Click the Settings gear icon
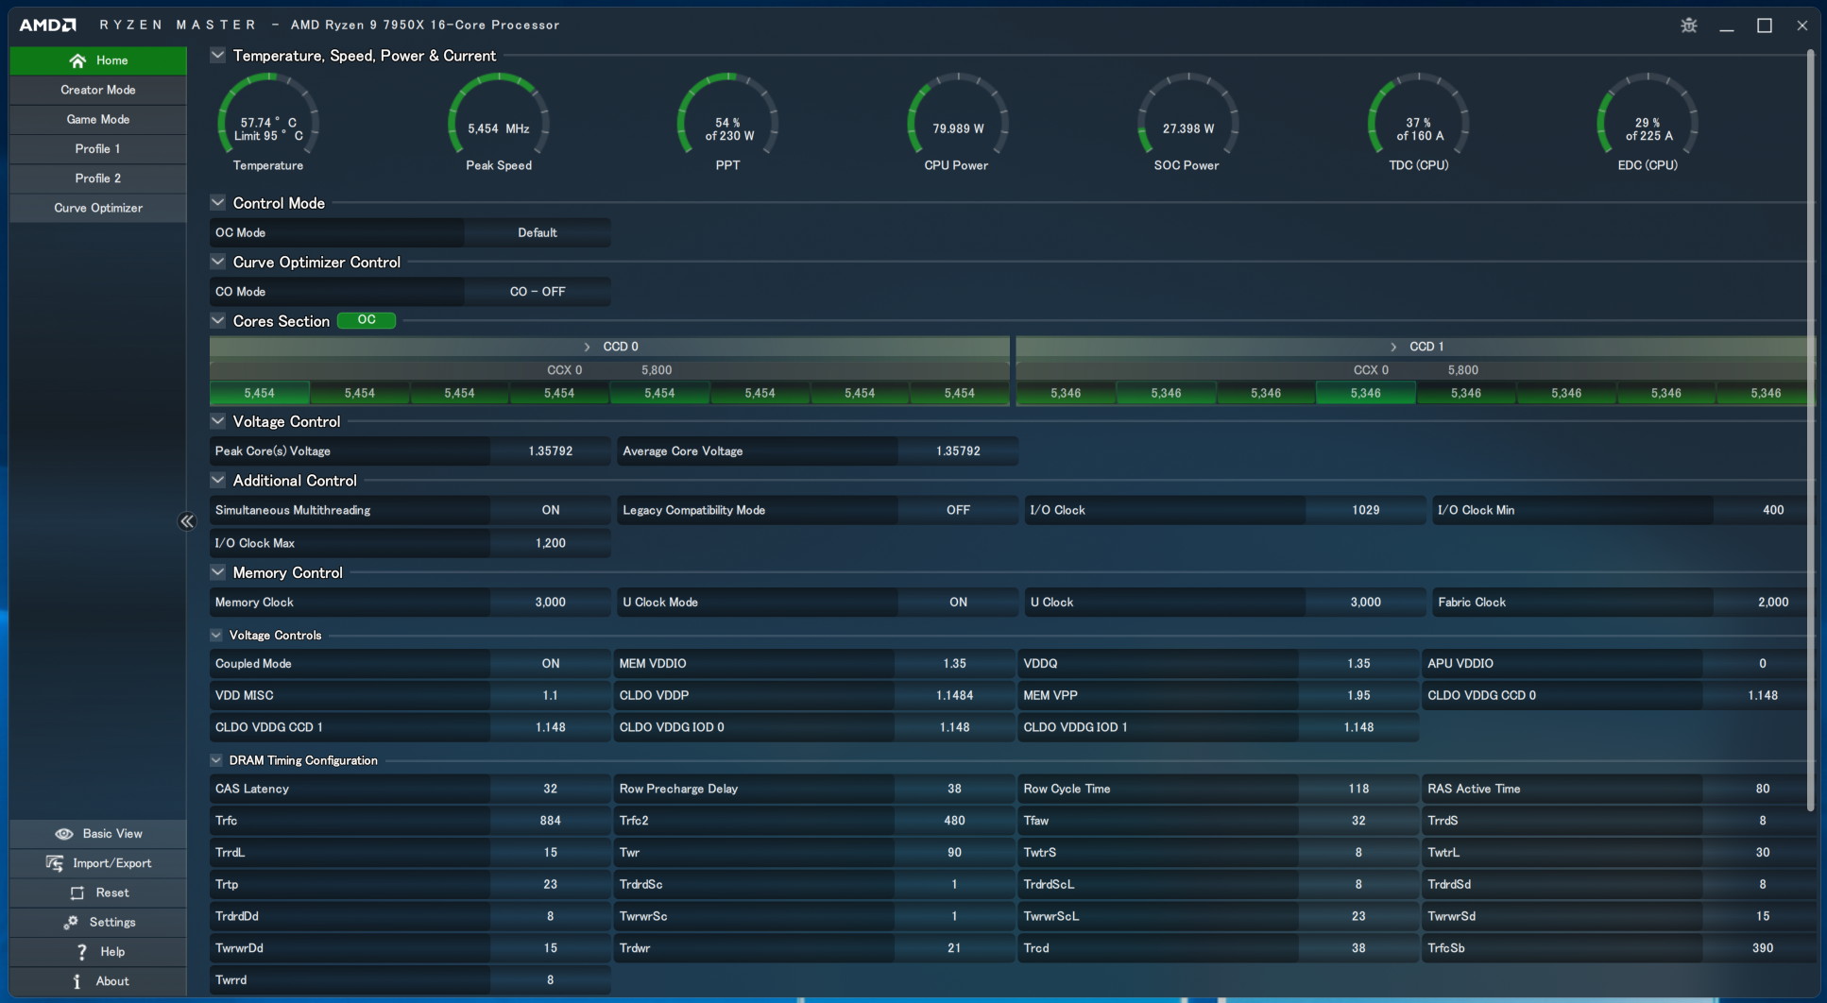 (x=71, y=922)
